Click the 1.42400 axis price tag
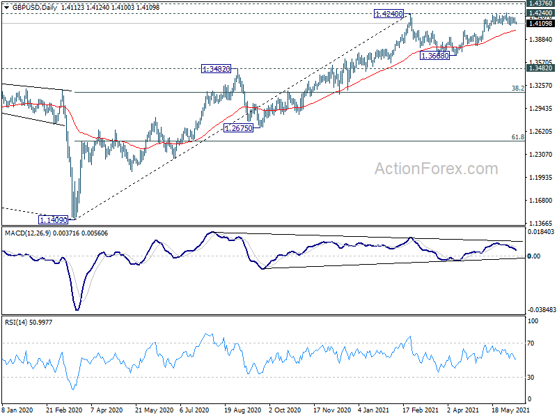This screenshot has width=557, height=418. [x=540, y=13]
